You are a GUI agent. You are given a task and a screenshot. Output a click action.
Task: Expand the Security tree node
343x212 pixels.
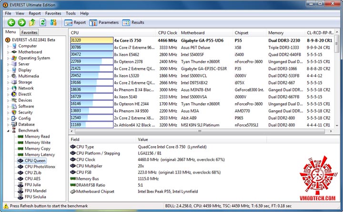click(x=8, y=113)
